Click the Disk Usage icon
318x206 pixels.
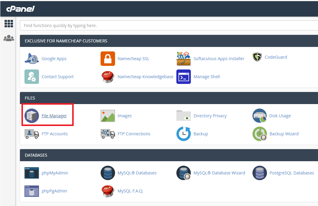point(260,116)
